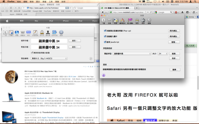Open General pane in Firefox preferences
The height and width of the screenshot is (124, 199).
pyautogui.click(x=103, y=21)
